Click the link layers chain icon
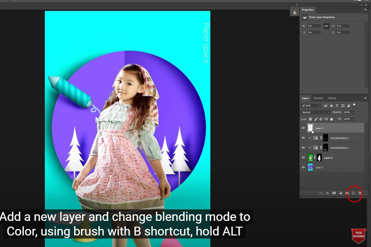 click(321, 193)
